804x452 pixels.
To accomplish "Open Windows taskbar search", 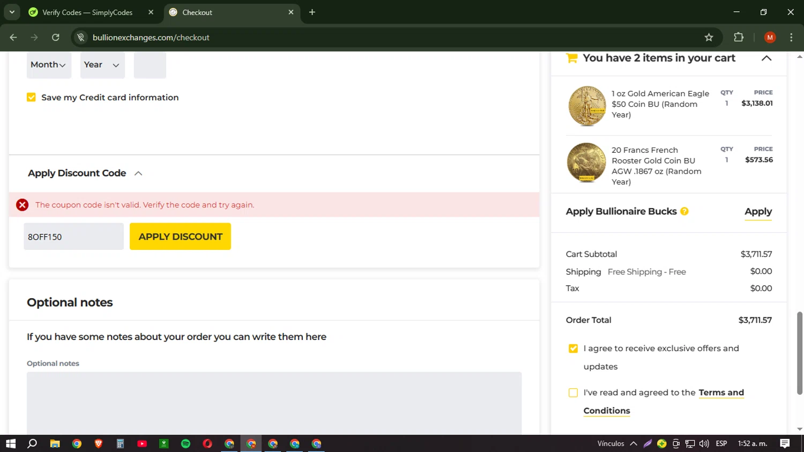I will pyautogui.click(x=32, y=443).
